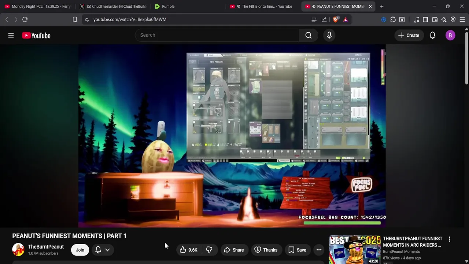Share the video

[x=233, y=250]
